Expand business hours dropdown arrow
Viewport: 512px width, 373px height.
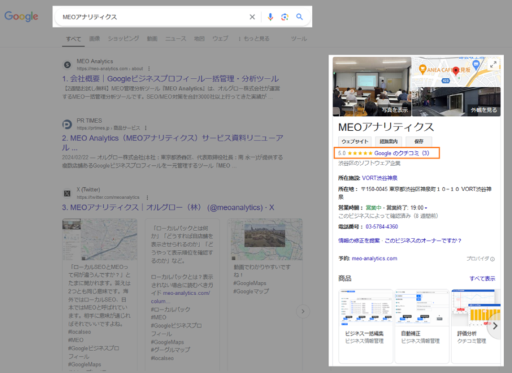coord(426,208)
